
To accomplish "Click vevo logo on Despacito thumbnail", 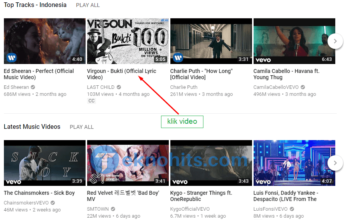I will coord(263,182).
